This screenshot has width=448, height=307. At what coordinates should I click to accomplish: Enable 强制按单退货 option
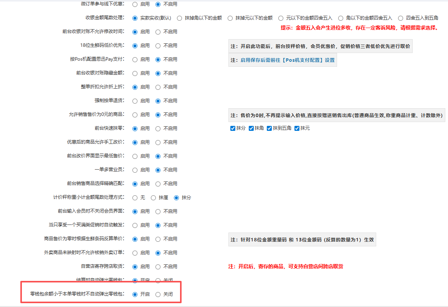(135, 101)
